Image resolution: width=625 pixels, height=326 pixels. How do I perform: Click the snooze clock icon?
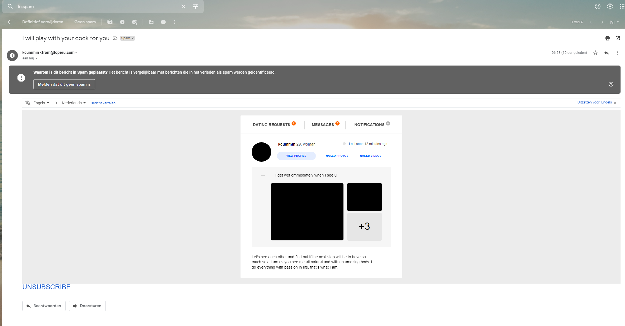tap(122, 22)
